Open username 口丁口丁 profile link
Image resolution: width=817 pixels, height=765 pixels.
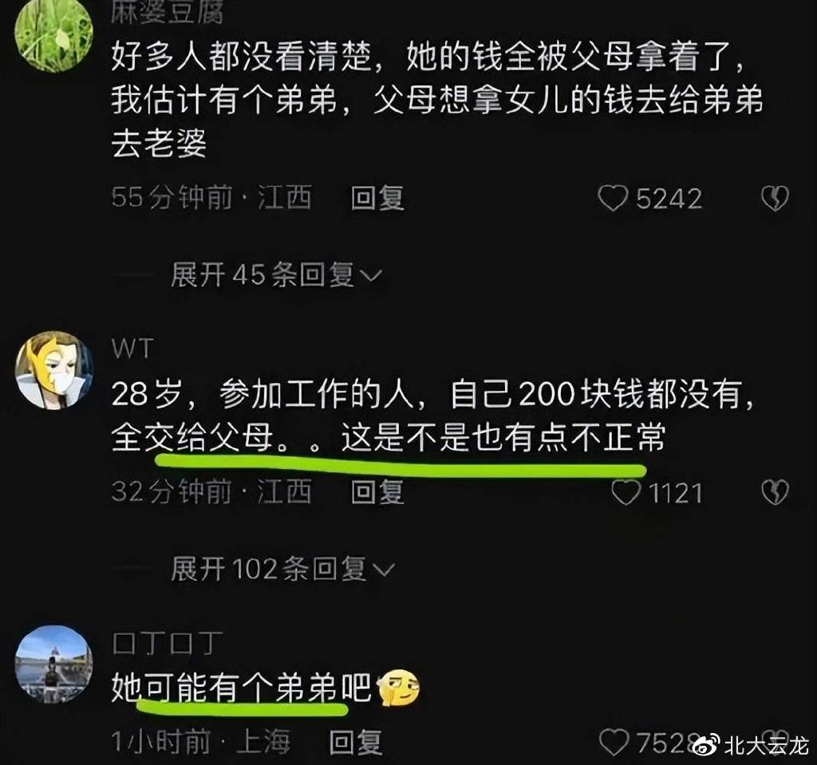click(x=168, y=643)
